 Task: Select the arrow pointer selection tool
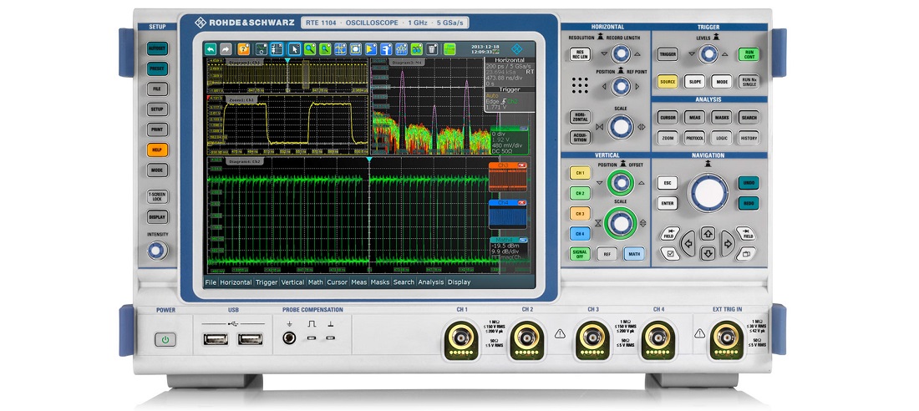click(295, 49)
